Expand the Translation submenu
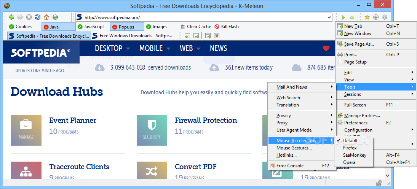417x189 pixels. coord(302,105)
